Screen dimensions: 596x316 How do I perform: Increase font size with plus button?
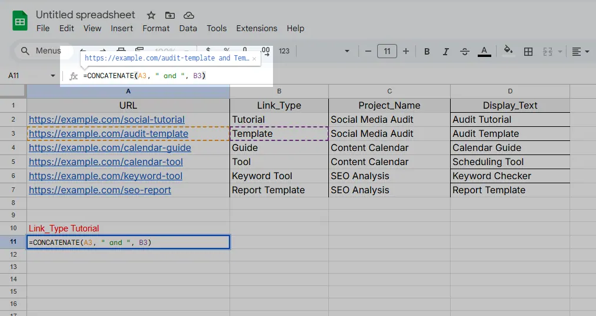[x=406, y=52]
